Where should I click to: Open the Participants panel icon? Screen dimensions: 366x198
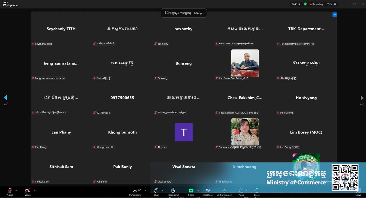135,190
